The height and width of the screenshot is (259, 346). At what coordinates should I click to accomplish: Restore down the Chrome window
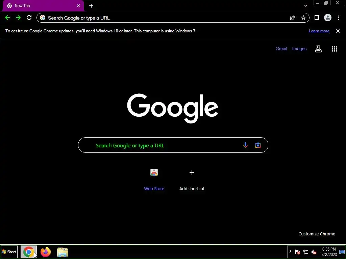pyautogui.click(x=326, y=3)
